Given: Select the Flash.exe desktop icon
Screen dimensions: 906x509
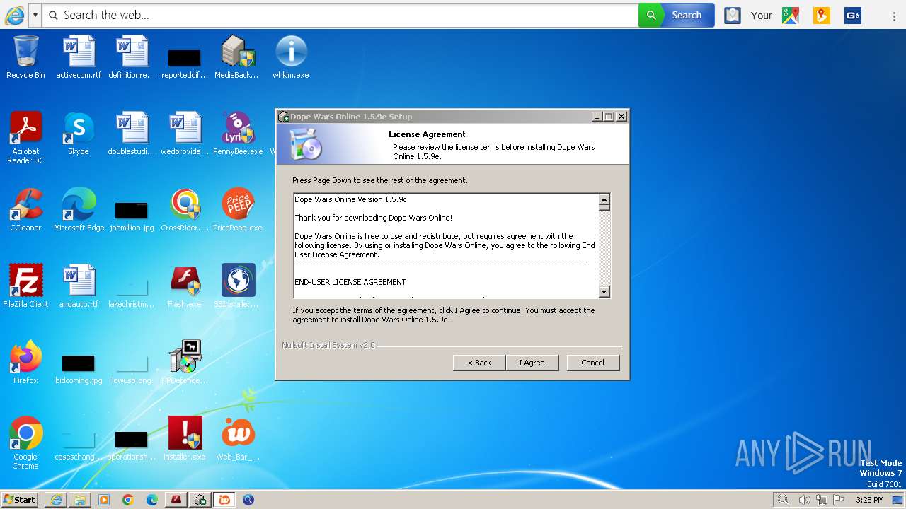Looking at the screenshot, I should [185, 286].
